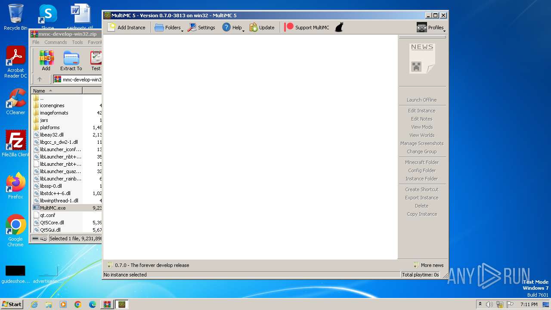
Task: Open guidesshoe desktop file
Action: [x=15, y=274]
